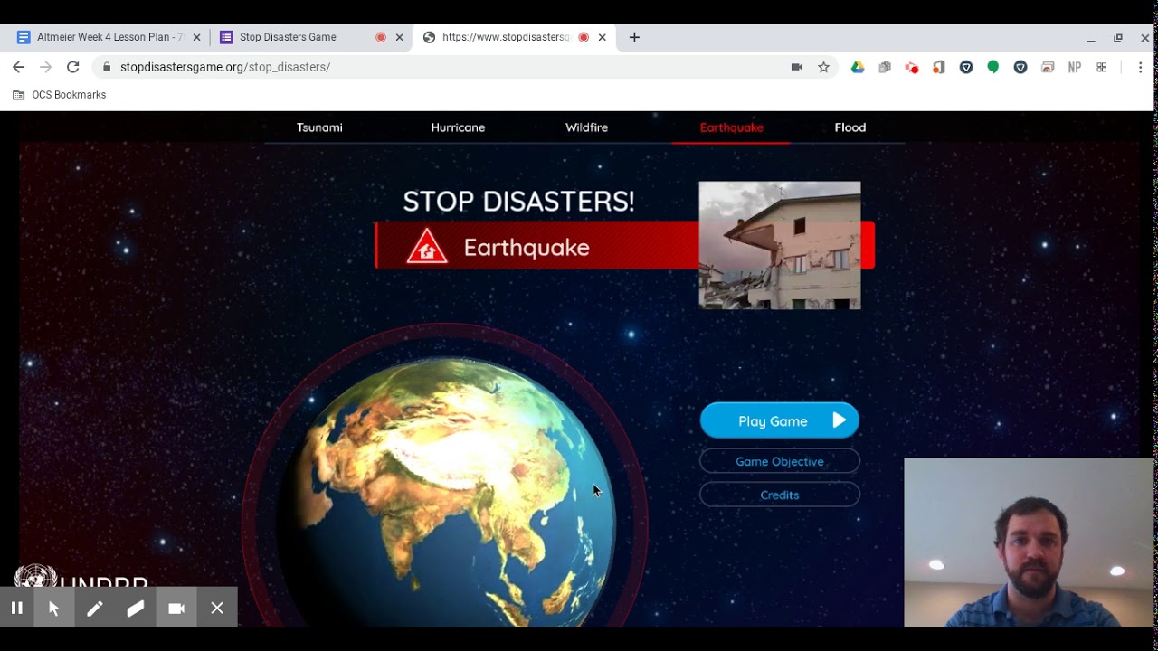The height and width of the screenshot is (651, 1158).
Task: Minimize the Chrome window
Action: coord(1091,39)
